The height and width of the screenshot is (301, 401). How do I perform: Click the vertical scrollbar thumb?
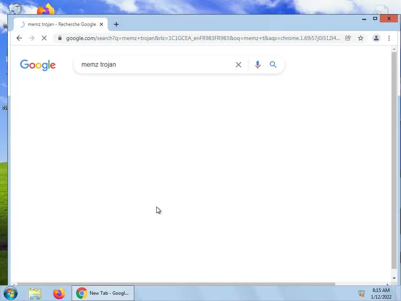pos(394,160)
